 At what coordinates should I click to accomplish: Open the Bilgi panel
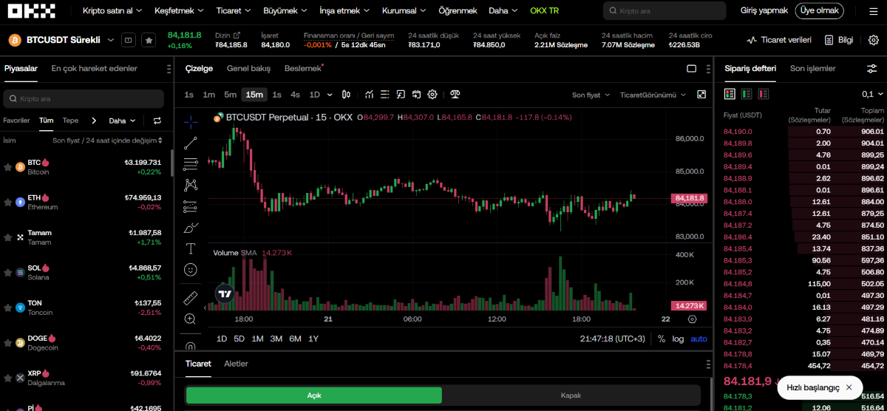pyautogui.click(x=839, y=40)
